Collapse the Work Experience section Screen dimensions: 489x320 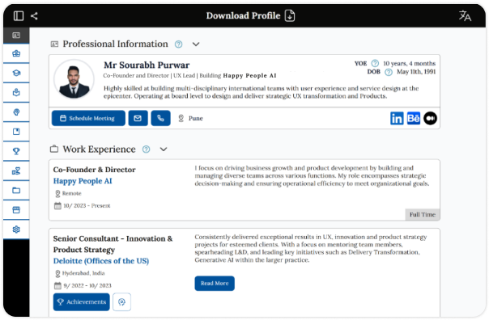[164, 149]
